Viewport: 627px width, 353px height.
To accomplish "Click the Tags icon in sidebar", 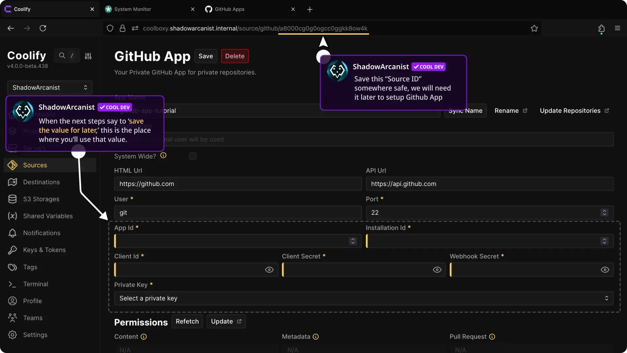I will [x=12, y=267].
